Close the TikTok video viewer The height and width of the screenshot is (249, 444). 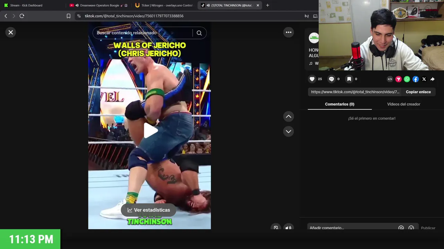[x=11, y=32]
